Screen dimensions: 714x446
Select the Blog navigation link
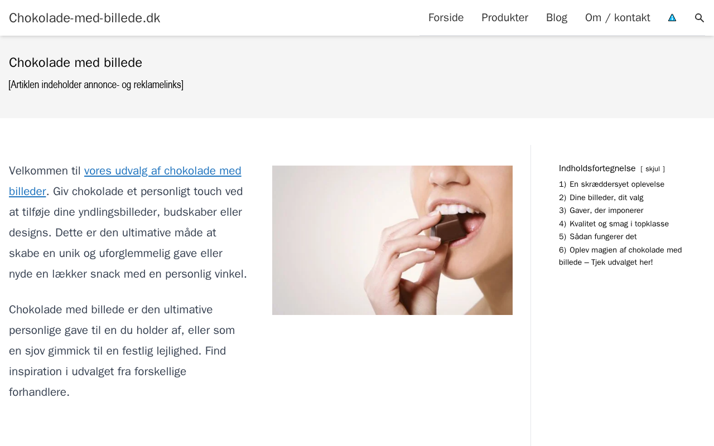(557, 18)
